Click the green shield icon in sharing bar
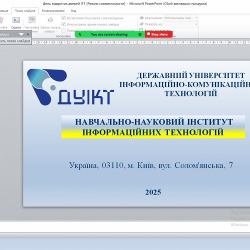Screen dimensions: 250x250 [140, 34]
